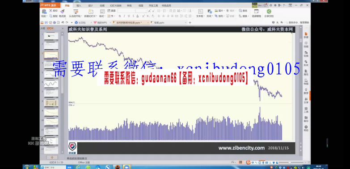Toggle Superscript formatting

[143, 16]
